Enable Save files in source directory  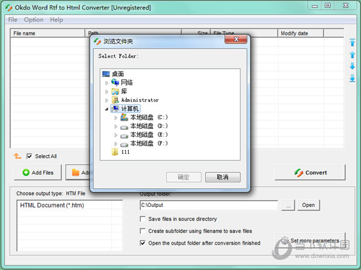pos(143,219)
